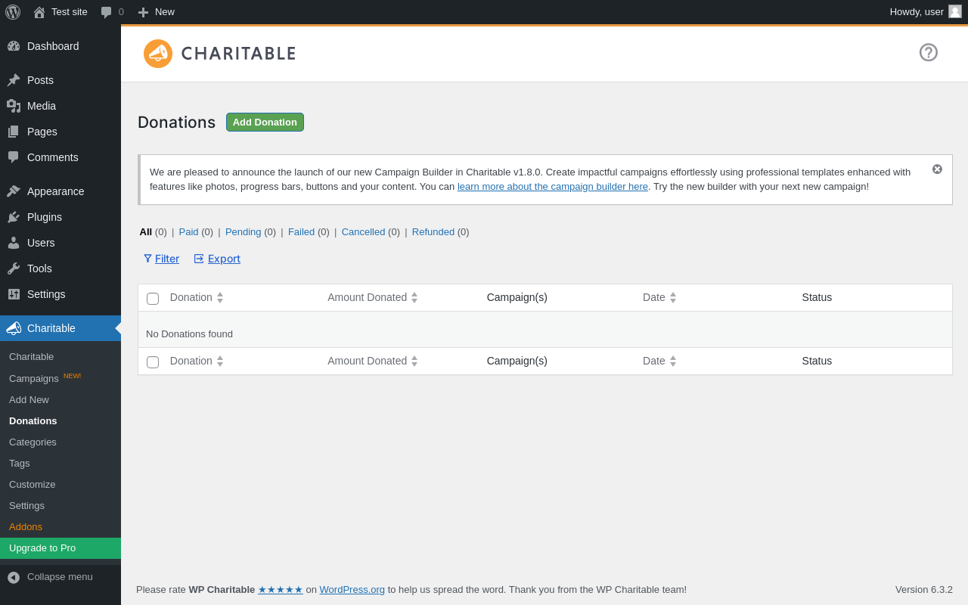Screen dimensions: 968x605
Task: Open Categories submenu item
Action: tap(60, 442)
